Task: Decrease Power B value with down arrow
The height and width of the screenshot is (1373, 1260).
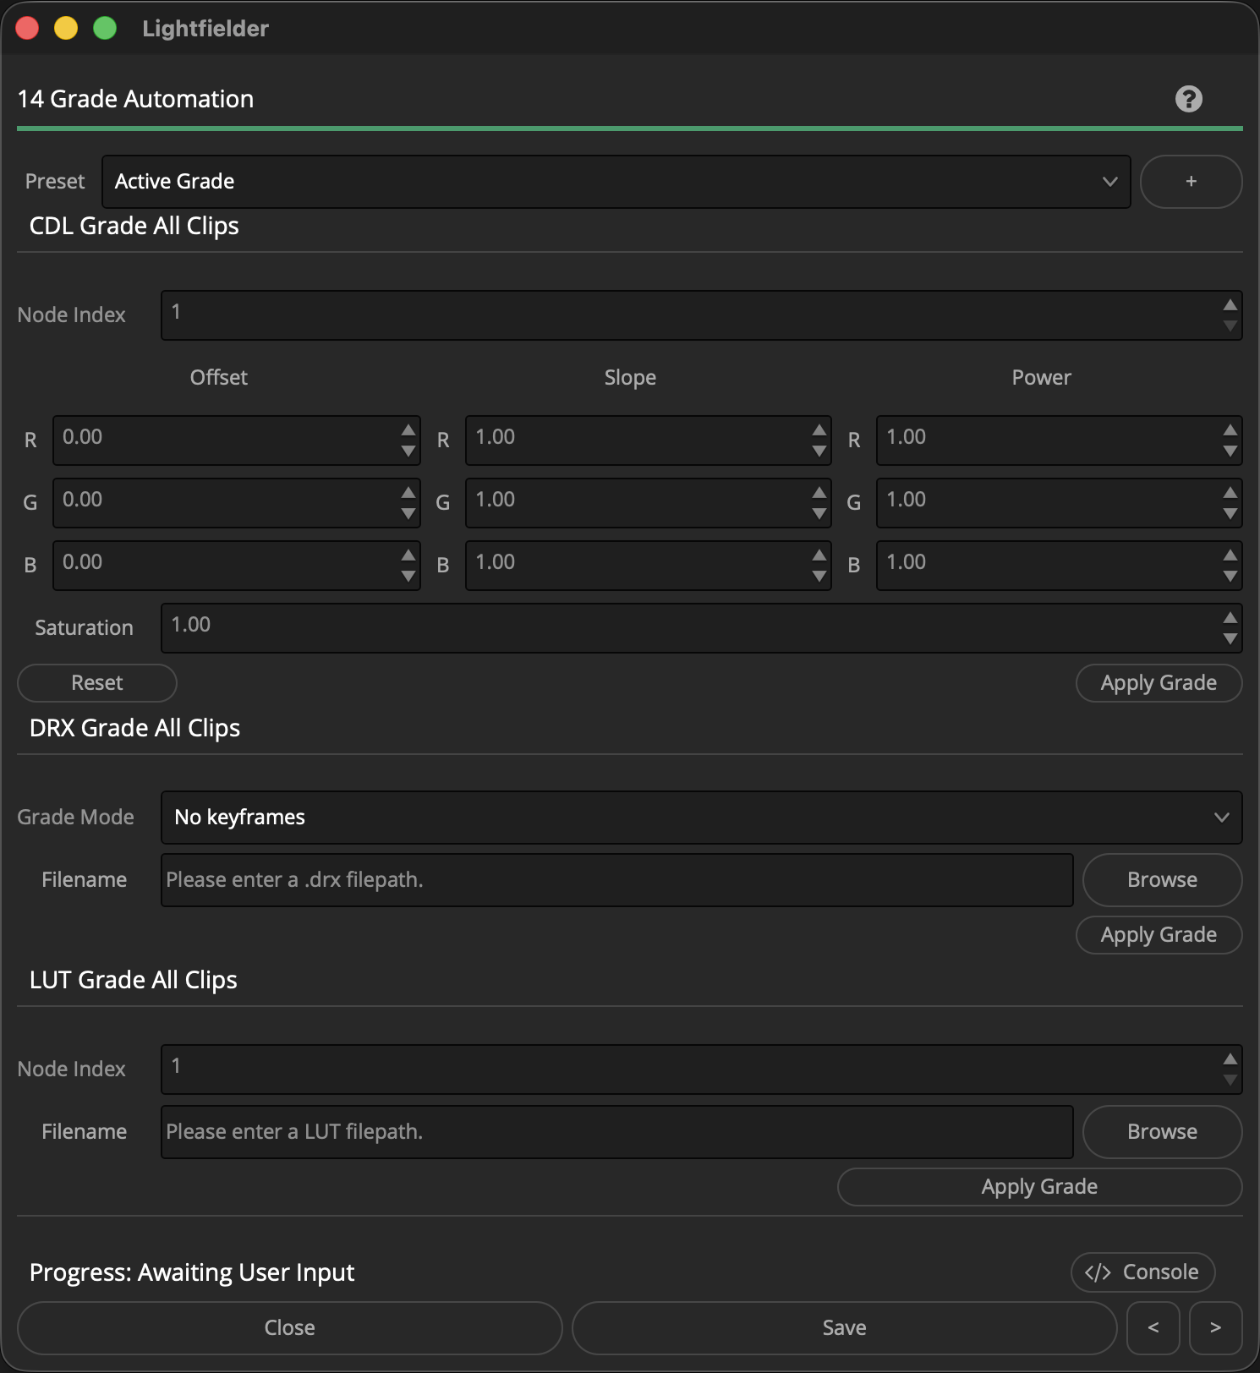Action: [1230, 576]
